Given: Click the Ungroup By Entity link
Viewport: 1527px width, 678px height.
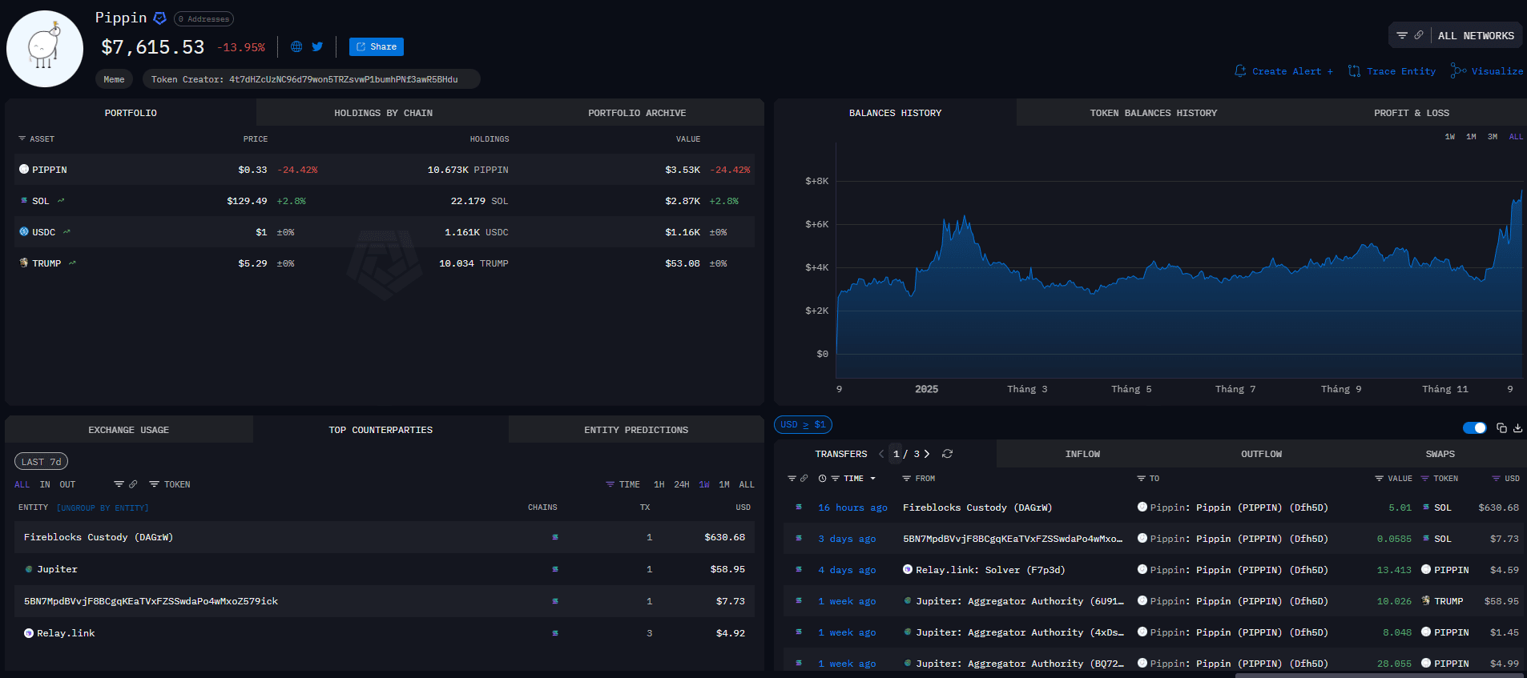Looking at the screenshot, I should click(x=102, y=508).
